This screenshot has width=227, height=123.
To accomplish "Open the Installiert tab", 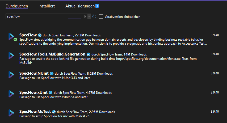I will [47, 6].
